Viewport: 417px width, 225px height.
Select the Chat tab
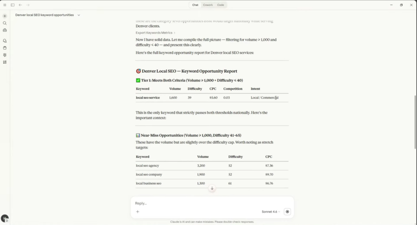pyautogui.click(x=195, y=5)
